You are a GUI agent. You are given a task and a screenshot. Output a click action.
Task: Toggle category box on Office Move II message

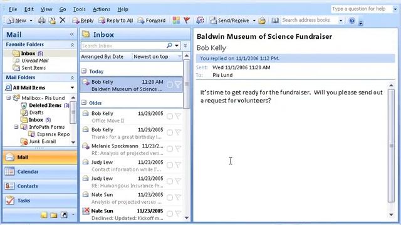(170, 117)
